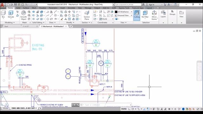Click the Section Plane tool
203x114 pixels.
point(87,15)
